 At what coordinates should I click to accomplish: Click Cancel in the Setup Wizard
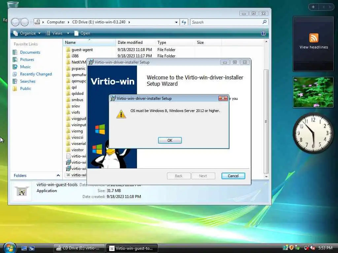(233, 176)
